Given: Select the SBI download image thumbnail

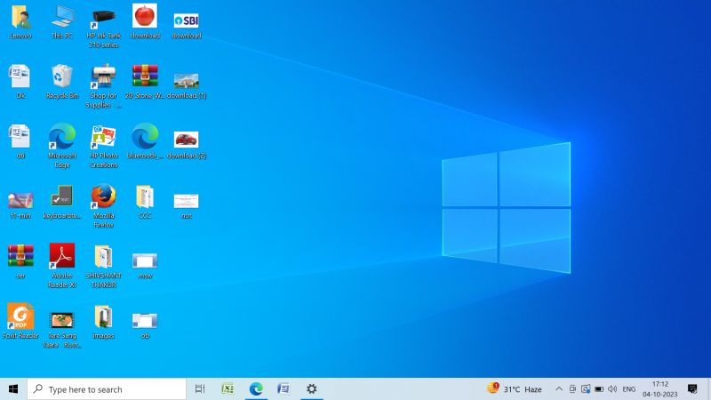Looking at the screenshot, I should pos(186,19).
